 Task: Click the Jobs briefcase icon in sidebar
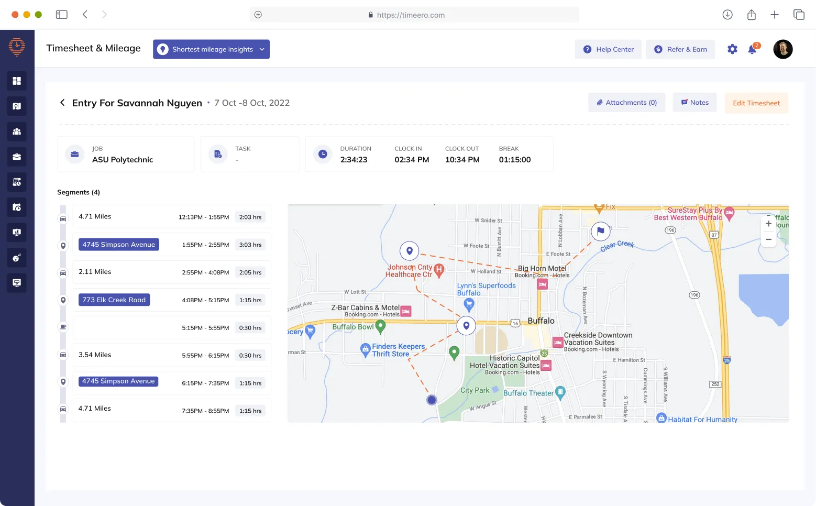[x=17, y=157]
